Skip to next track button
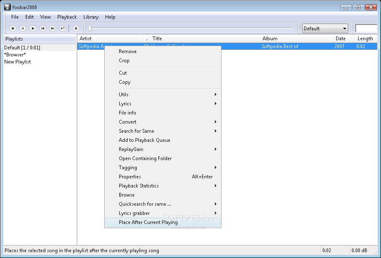 (53, 28)
